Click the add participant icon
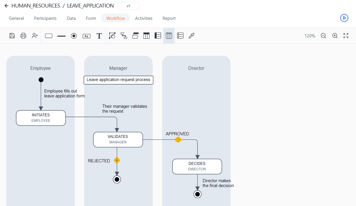 (x=35, y=36)
